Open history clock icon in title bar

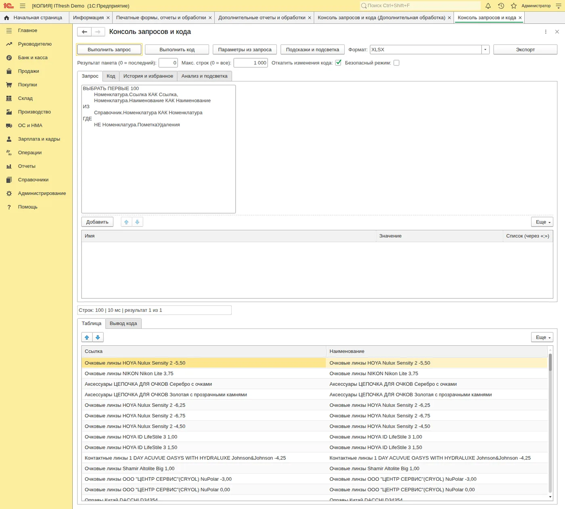click(501, 6)
